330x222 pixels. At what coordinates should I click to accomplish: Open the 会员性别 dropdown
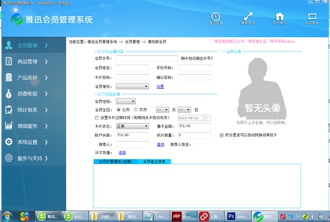(x=128, y=102)
